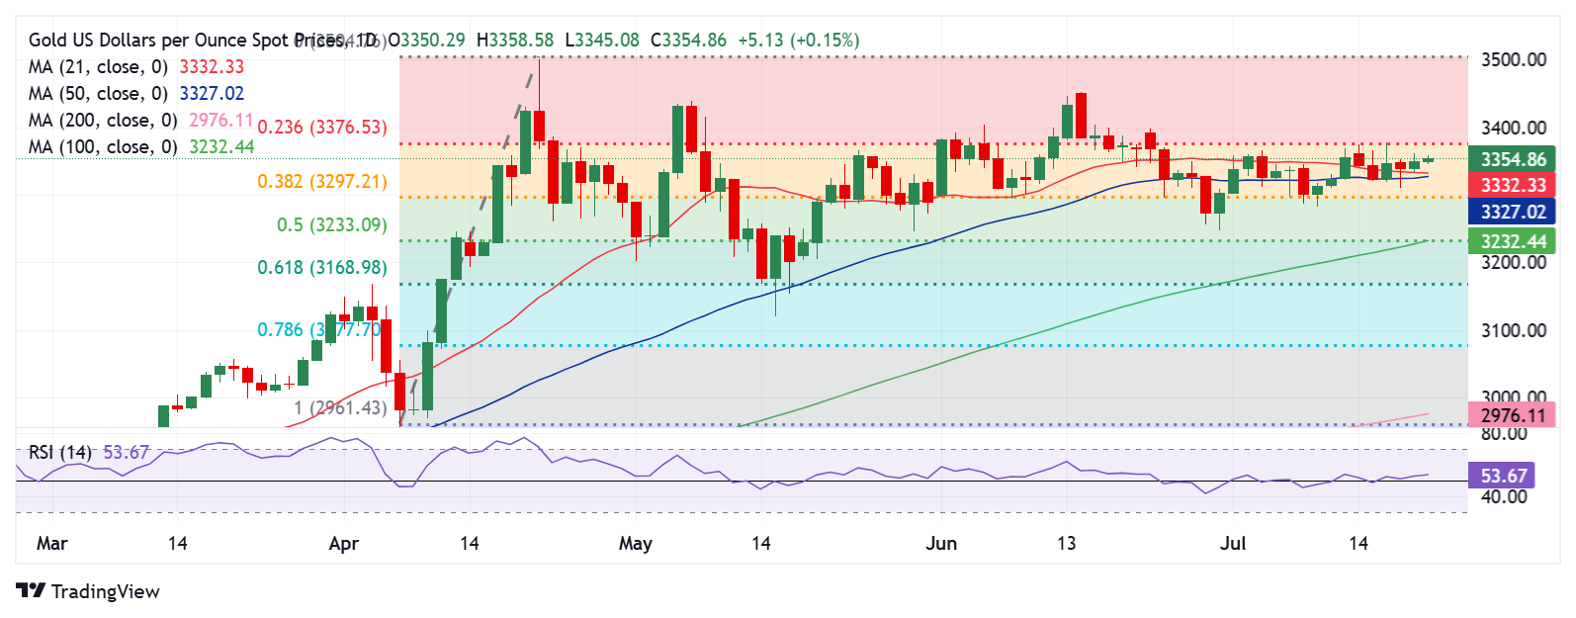
Task: Click the Jun label on the time axis
Action: click(x=941, y=544)
